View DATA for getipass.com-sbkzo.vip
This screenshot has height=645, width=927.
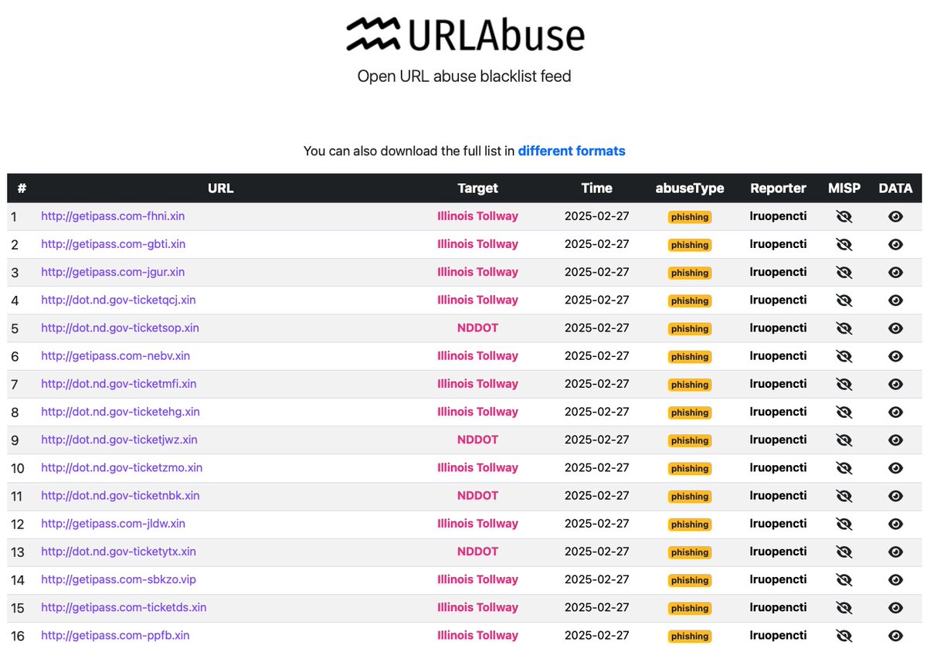click(x=895, y=579)
